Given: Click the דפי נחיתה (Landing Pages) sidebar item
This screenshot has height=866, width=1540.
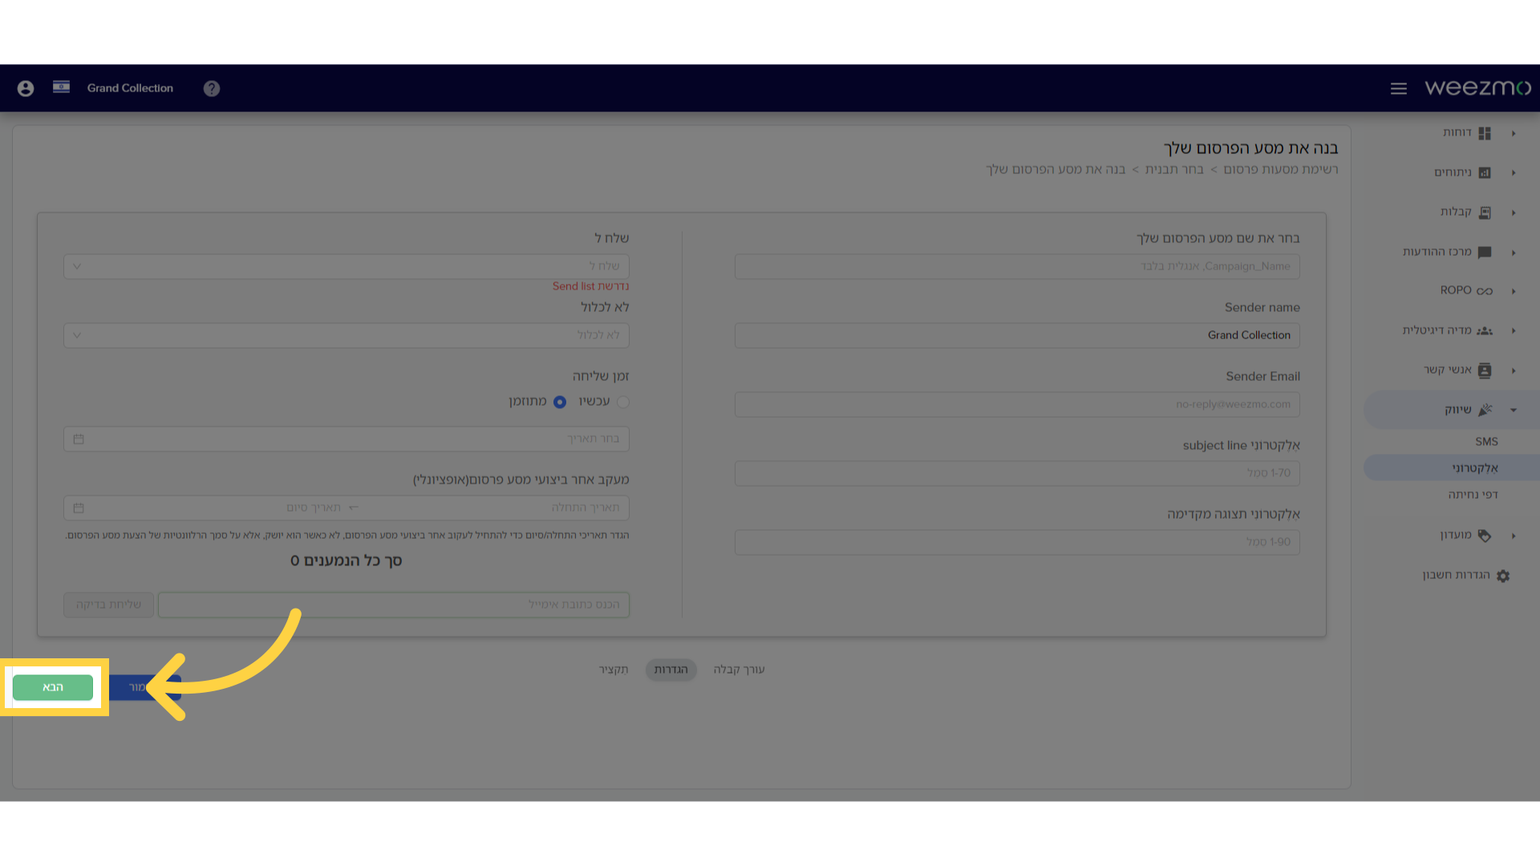Looking at the screenshot, I should (x=1470, y=495).
